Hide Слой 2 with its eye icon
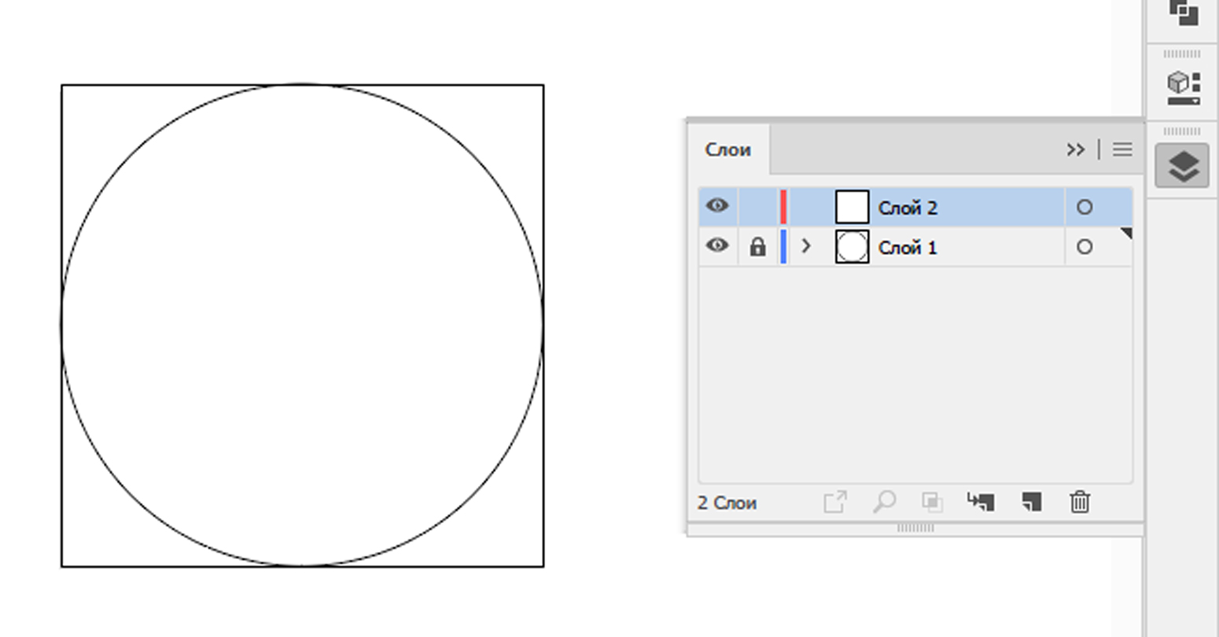 pos(716,206)
